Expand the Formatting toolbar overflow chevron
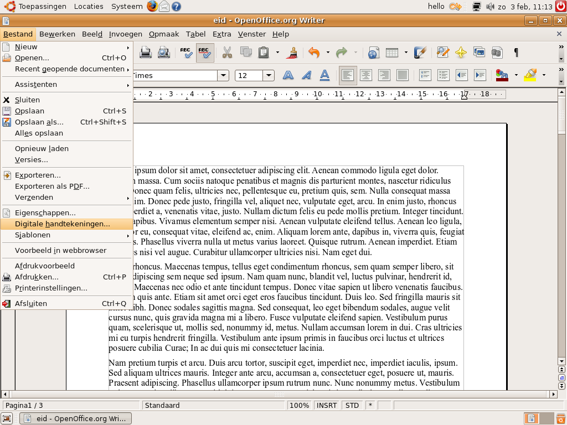This screenshot has width=567, height=425. coord(561,69)
